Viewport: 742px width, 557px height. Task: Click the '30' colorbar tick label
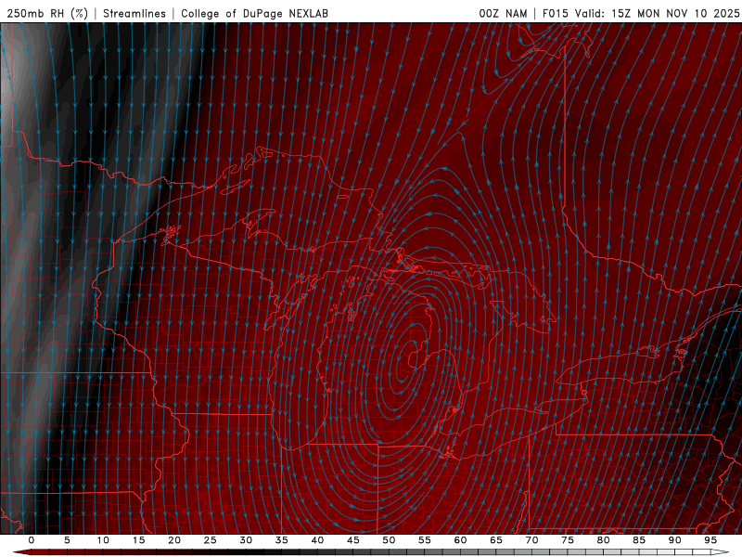[246, 540]
